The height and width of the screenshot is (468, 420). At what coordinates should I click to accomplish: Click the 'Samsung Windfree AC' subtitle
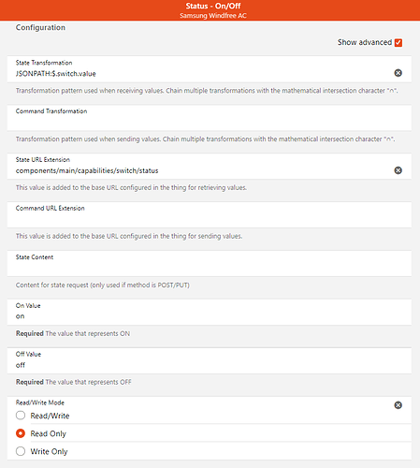coord(213,16)
